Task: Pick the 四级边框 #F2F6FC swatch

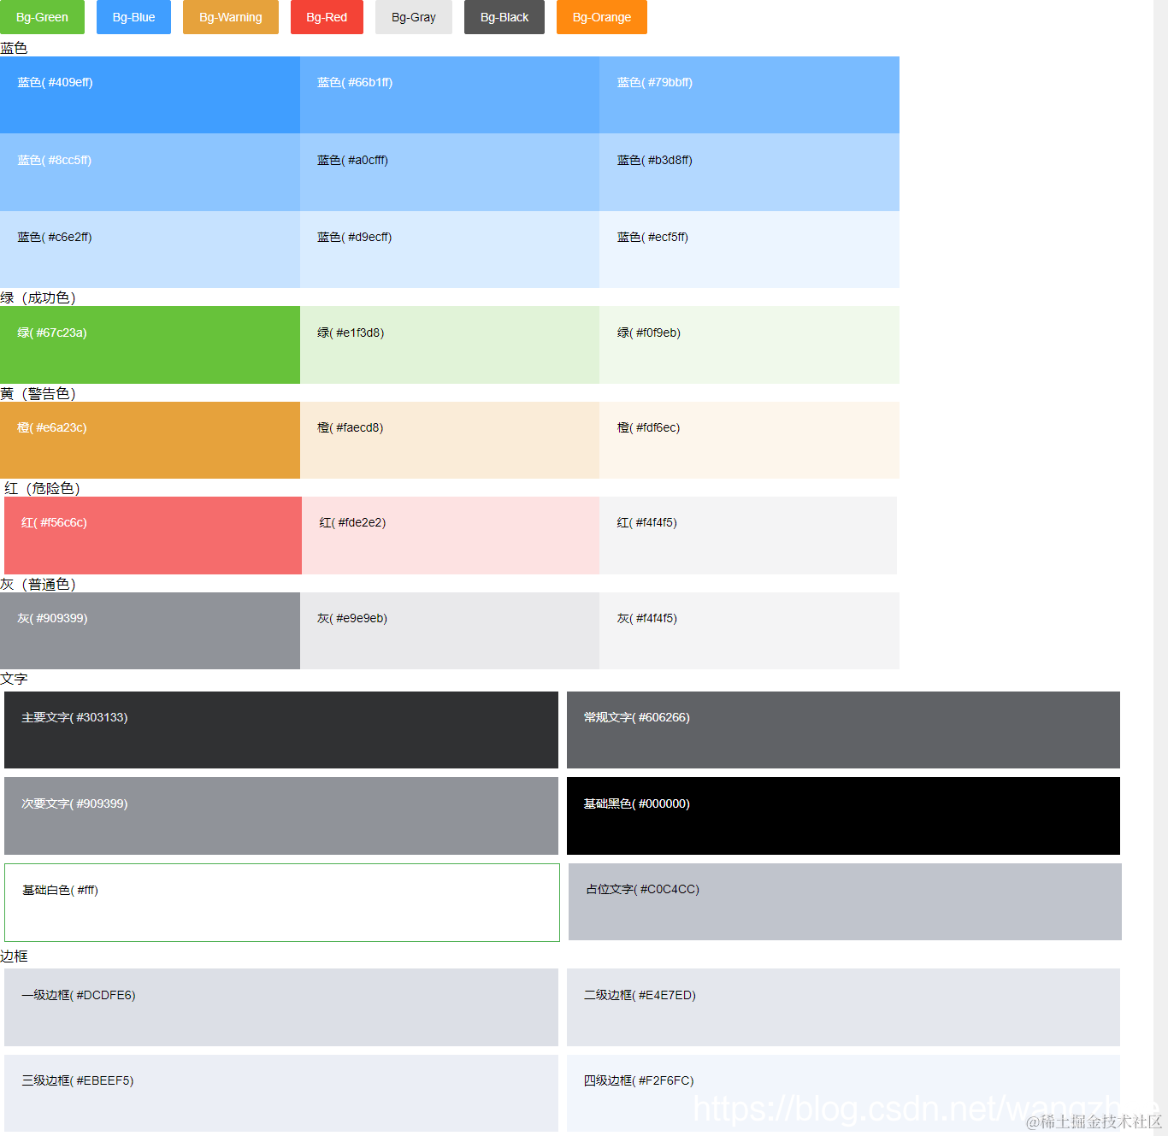Action: (843, 1093)
